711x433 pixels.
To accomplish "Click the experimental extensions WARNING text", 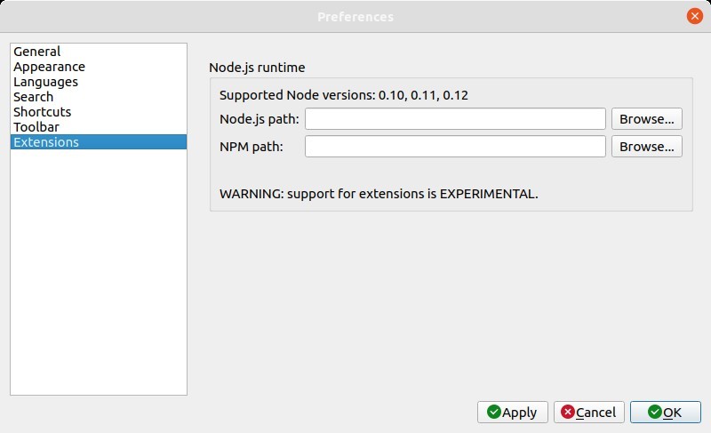I will (379, 192).
